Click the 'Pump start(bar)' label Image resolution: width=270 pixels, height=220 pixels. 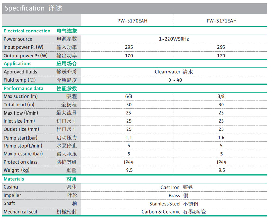(21, 138)
